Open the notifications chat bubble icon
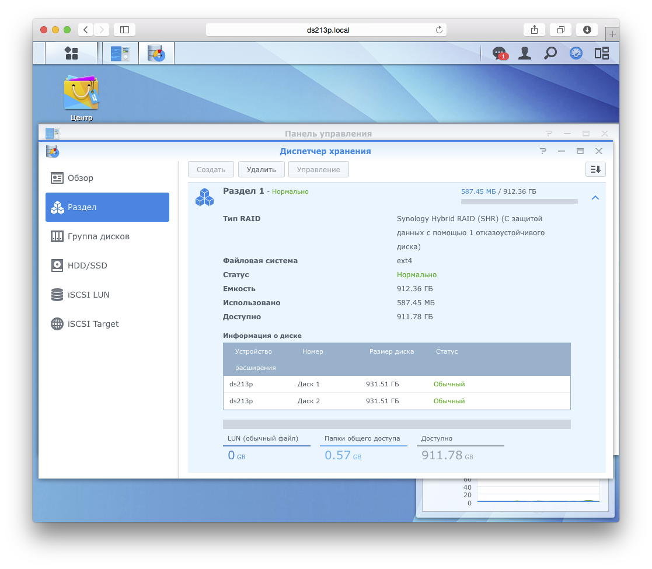Viewport: 652px width, 569px height. (x=500, y=53)
